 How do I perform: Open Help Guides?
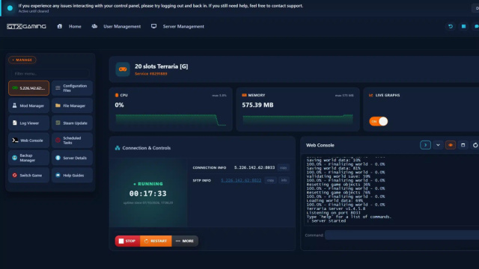(x=72, y=175)
